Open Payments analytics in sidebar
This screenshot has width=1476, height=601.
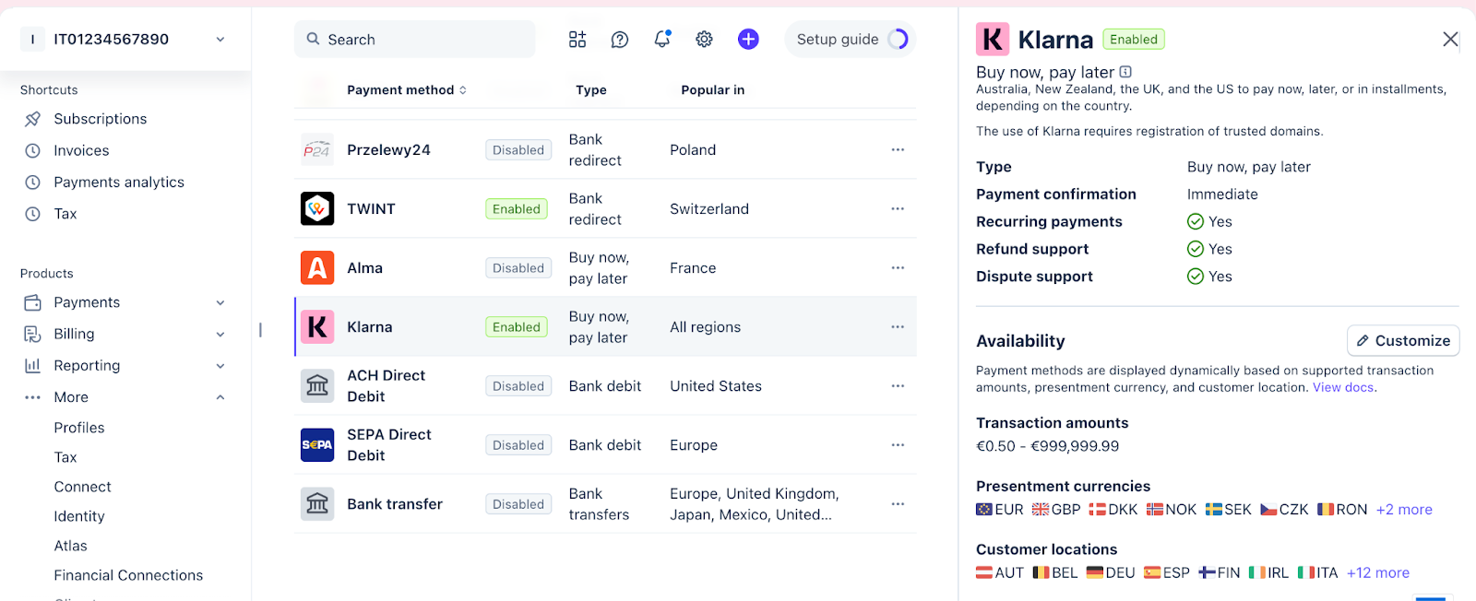coord(118,182)
